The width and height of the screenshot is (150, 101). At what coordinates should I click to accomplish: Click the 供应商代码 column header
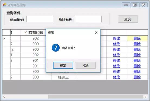tap(34, 33)
